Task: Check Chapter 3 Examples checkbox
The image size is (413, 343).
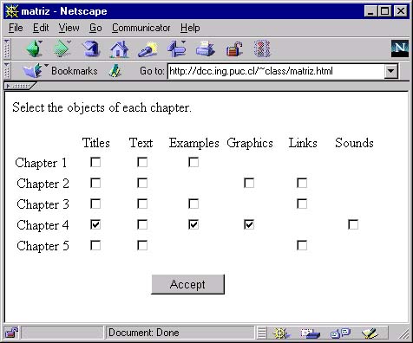Action: point(193,204)
